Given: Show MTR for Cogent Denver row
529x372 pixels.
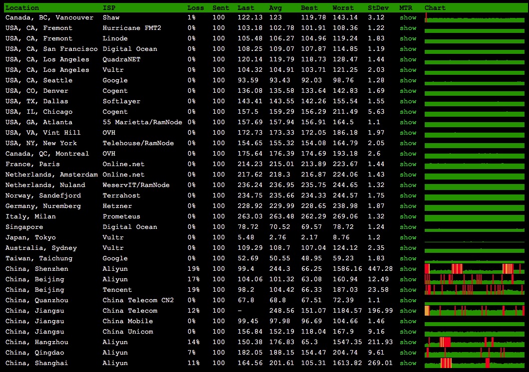Looking at the screenshot, I should tap(408, 91).
